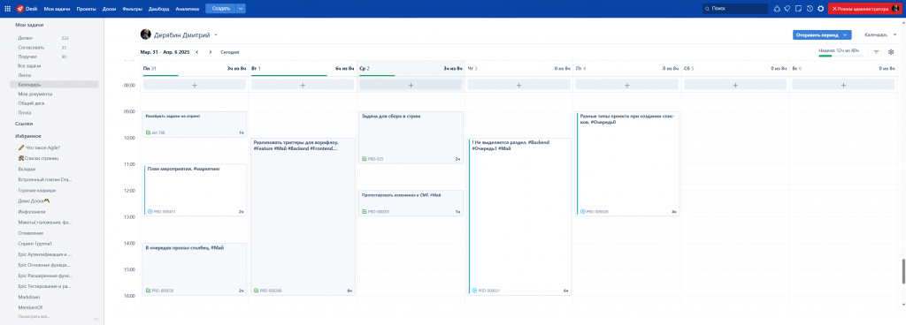The width and height of the screenshot is (906, 325).
Task: Open task card Не выделяется раздел #Backend
Action: (519, 216)
